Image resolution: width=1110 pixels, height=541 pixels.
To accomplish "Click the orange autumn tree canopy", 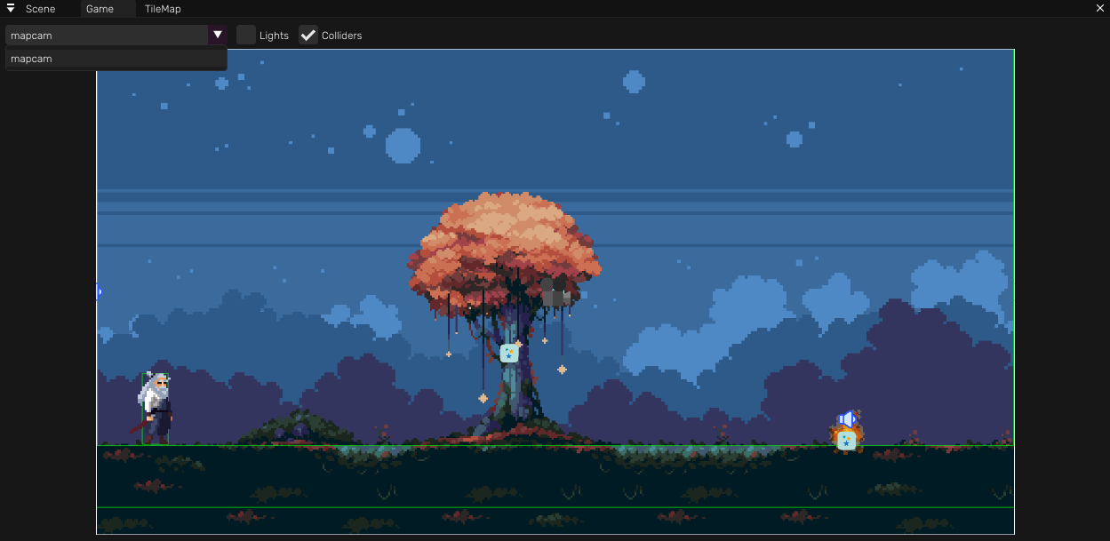I will coord(504,244).
